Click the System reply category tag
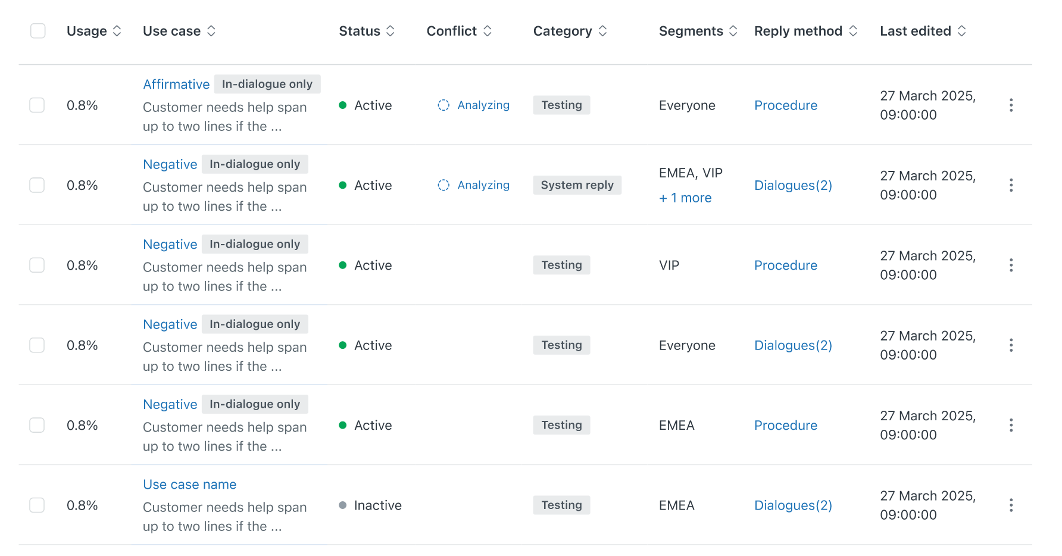 pyautogui.click(x=577, y=185)
